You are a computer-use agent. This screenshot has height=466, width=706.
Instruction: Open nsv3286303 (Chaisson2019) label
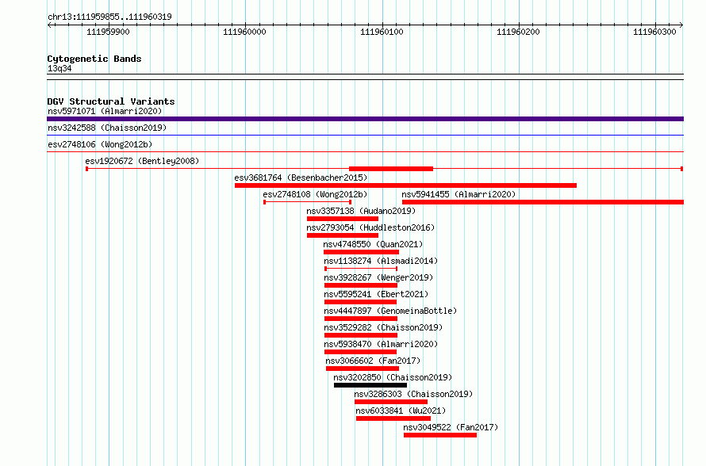(x=413, y=394)
